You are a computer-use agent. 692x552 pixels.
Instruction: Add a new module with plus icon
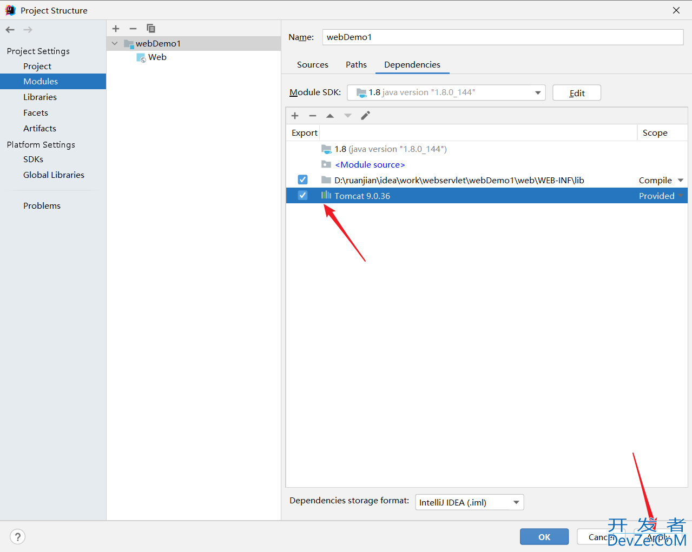116,28
